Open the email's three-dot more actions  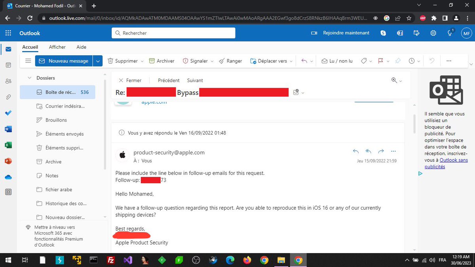click(393, 151)
